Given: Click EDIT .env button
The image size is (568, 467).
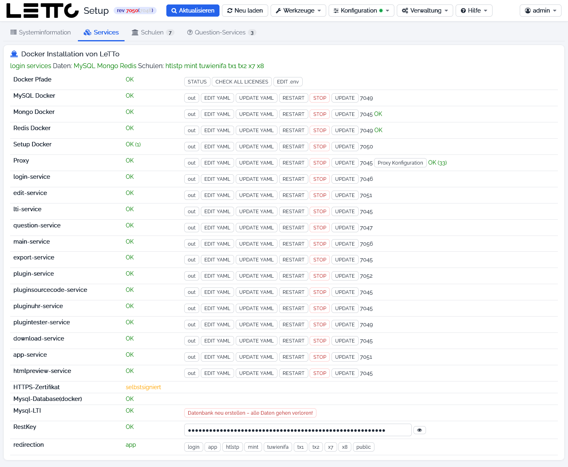Looking at the screenshot, I should point(288,82).
